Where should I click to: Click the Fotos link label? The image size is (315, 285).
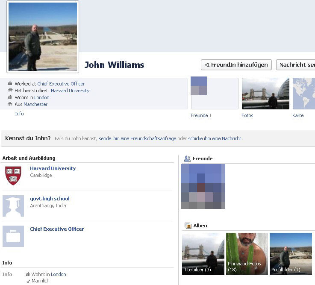247,115
